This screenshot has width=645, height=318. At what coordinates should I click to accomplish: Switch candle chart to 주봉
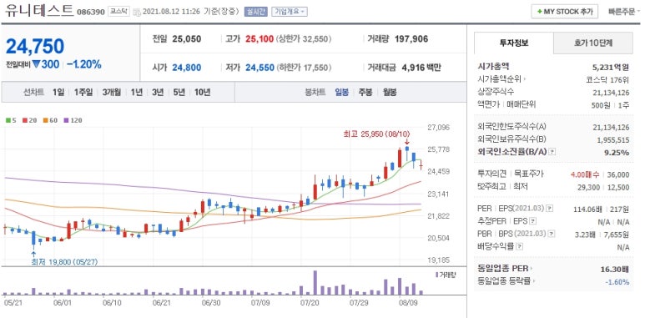point(365,92)
